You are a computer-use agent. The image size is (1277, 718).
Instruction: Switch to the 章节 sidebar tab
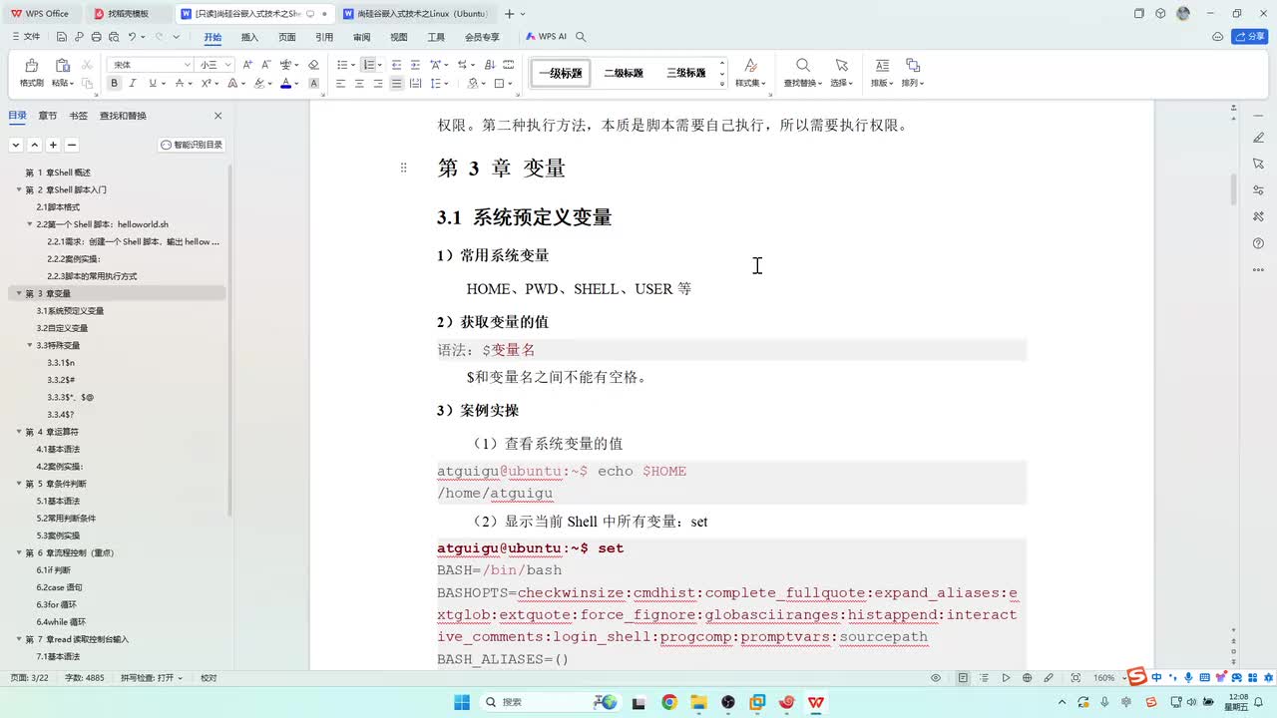(48, 116)
